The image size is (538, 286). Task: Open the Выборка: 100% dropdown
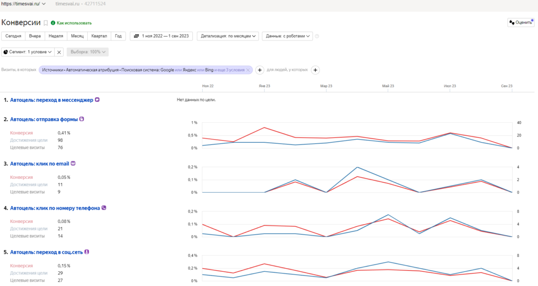tap(88, 52)
